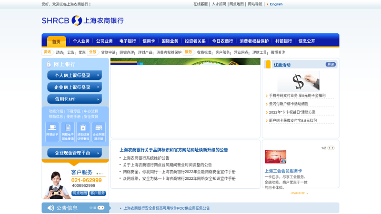Open 理财工具 link
The width and height of the screenshot is (381, 214).
click(x=260, y=52)
